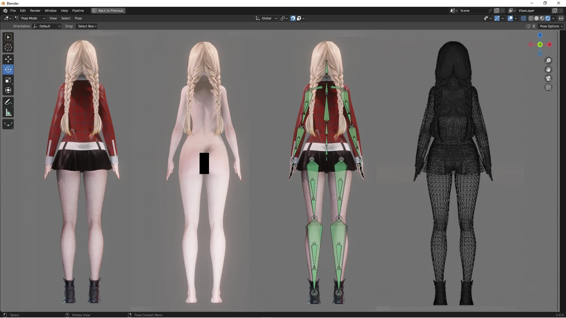Enable wireframe shading mode
Image resolution: width=566 pixels, height=318 pixels.
point(531,18)
